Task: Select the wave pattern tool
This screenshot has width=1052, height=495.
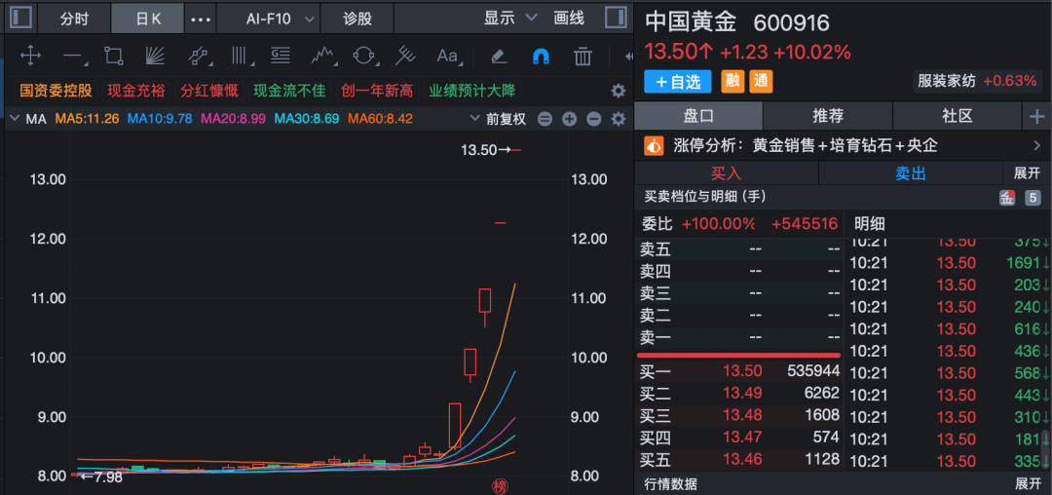Action: [x=322, y=56]
